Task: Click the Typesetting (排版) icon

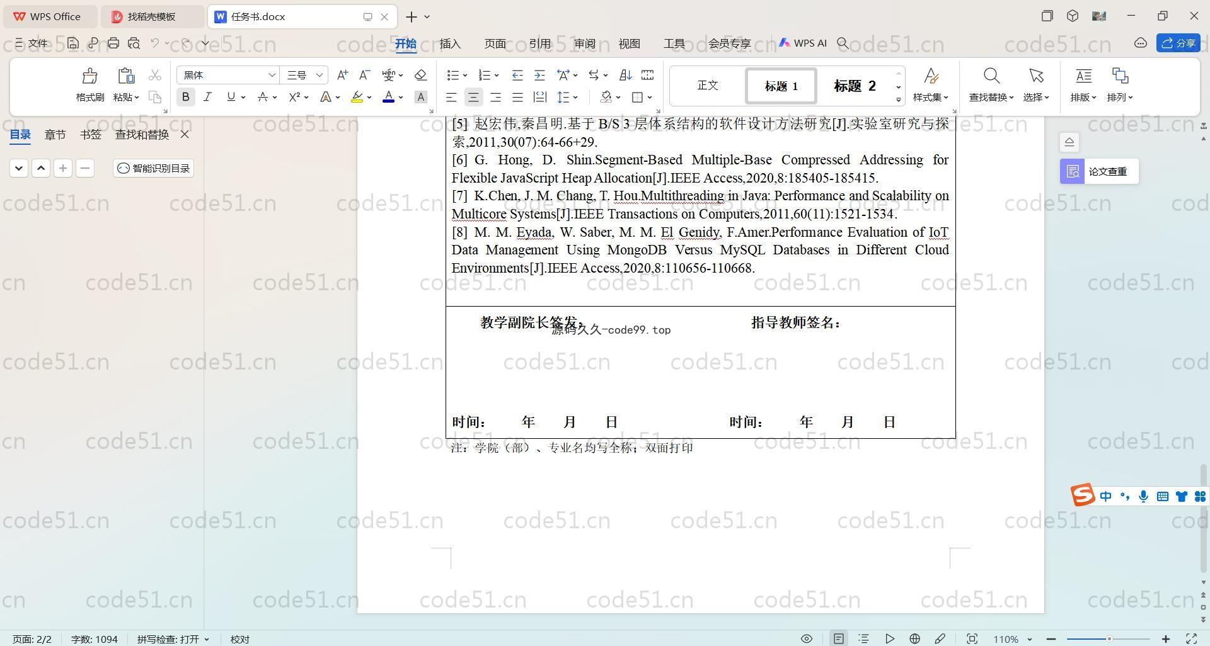Action: (1083, 76)
